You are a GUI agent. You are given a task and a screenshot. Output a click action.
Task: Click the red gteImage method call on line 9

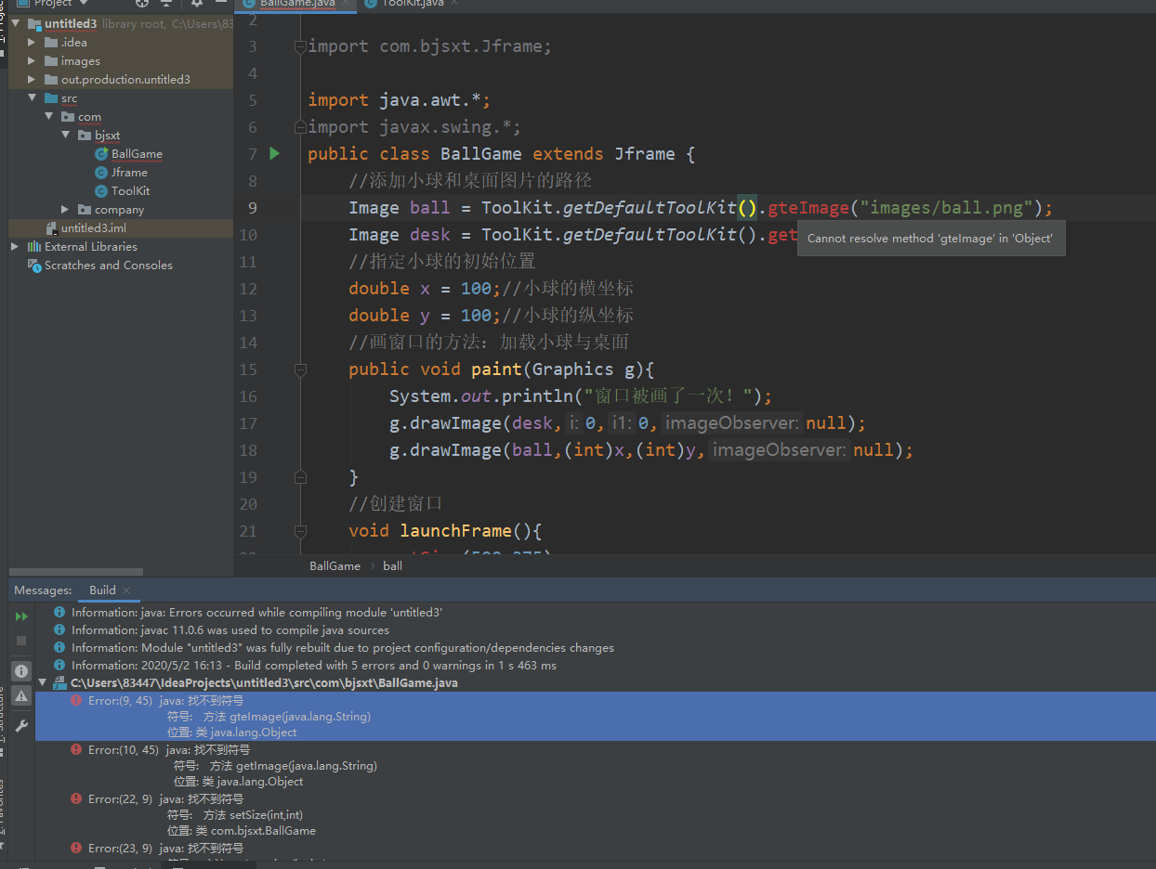click(808, 208)
